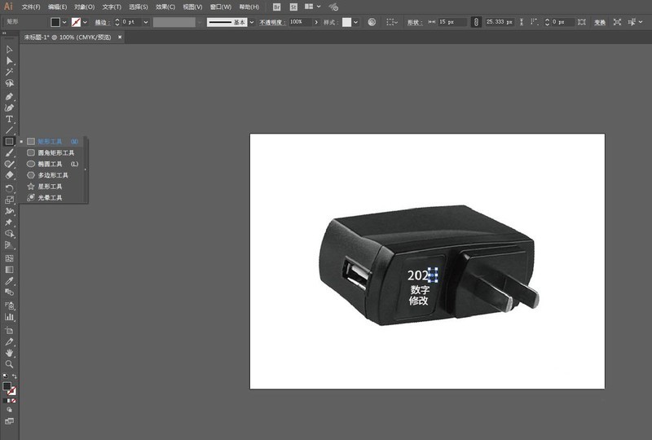This screenshot has height=440, width=652.
Task: Select the Direct Selection tool
Action: tap(10, 61)
